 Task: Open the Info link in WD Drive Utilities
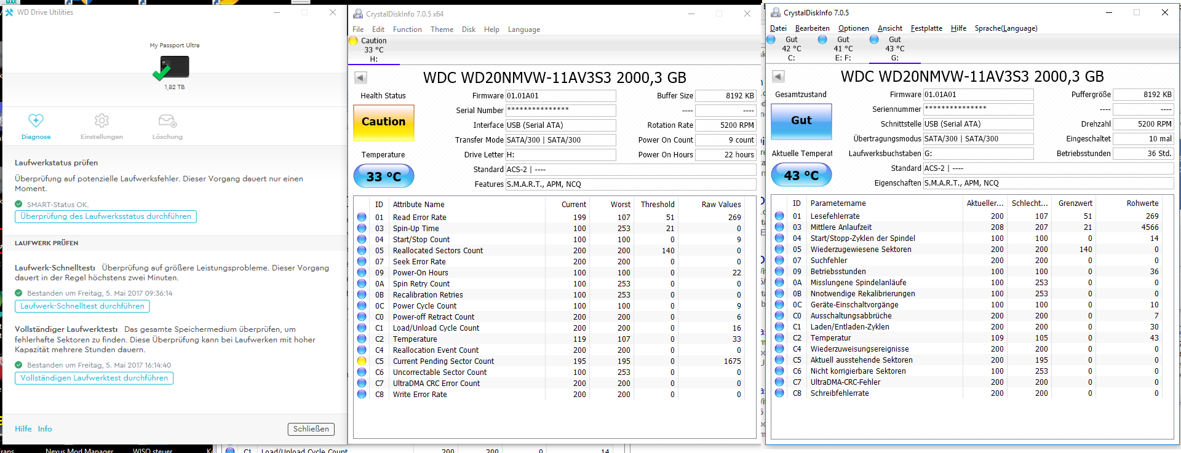(45, 429)
